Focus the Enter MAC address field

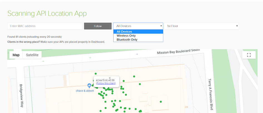pos(45,26)
